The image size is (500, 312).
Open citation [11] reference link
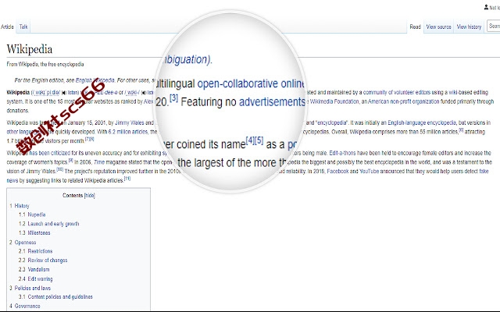tap(127, 179)
